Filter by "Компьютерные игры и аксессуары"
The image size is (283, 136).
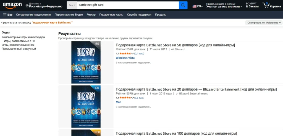(x=23, y=37)
